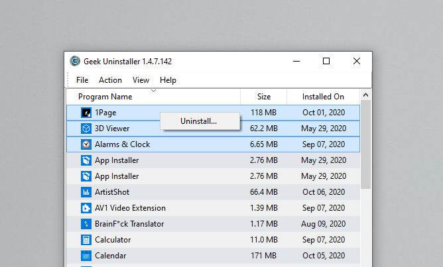This screenshot has width=443, height=267.
Task: Click the 1.17 MB size value
Action: (x=263, y=224)
